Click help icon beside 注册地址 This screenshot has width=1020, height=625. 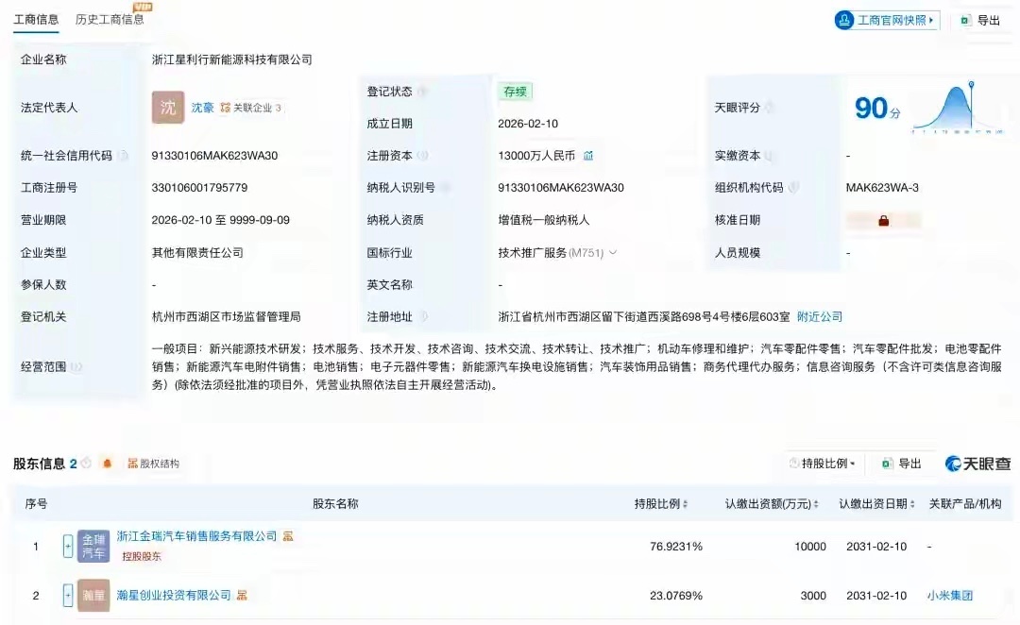[422, 316]
